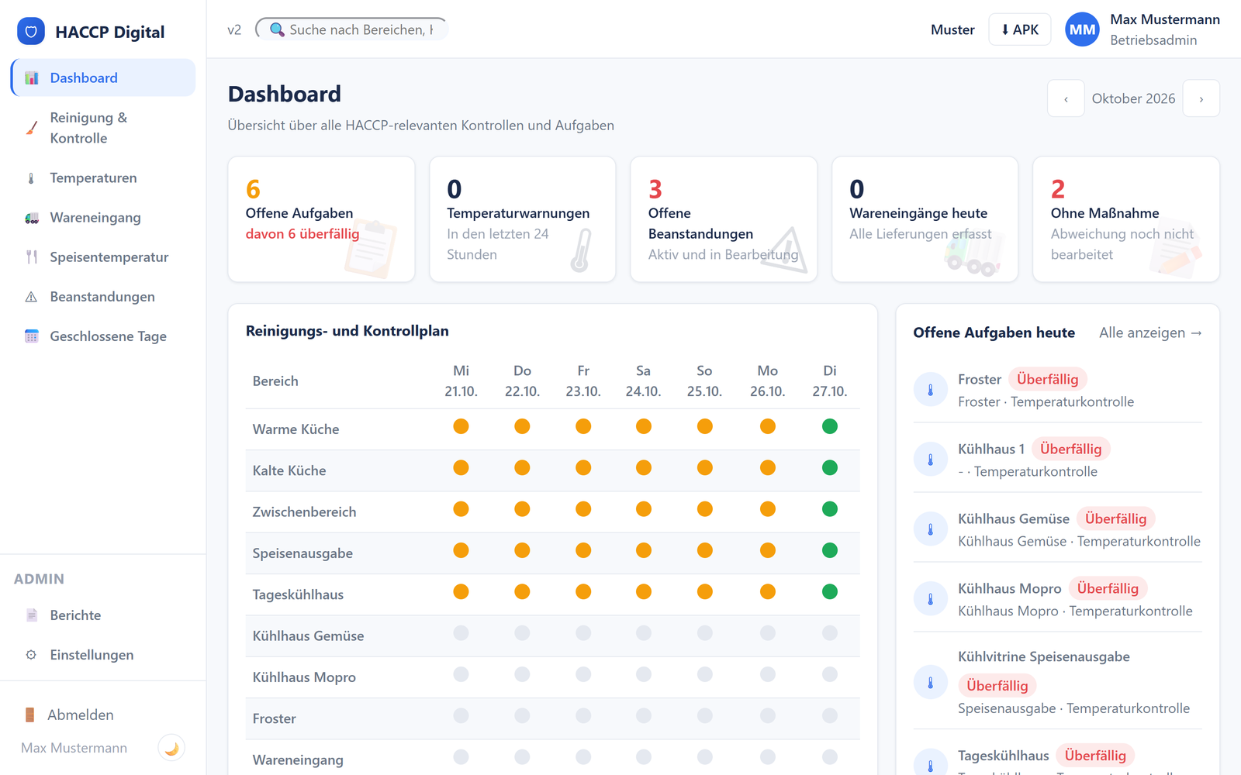Click grey Fr 23.10. dot for Kühlhaus Gemüse
This screenshot has height=775, width=1241.
[583, 633]
